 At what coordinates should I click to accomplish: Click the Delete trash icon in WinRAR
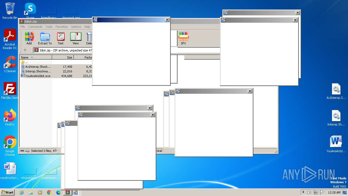tap(89, 38)
